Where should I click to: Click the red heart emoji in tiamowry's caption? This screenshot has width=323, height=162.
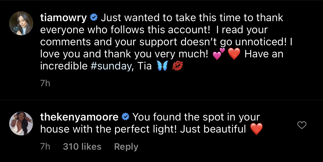click(234, 54)
